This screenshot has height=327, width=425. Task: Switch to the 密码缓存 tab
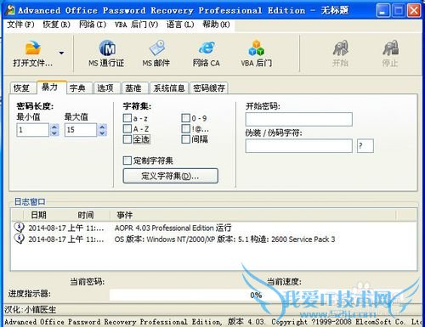click(x=209, y=88)
